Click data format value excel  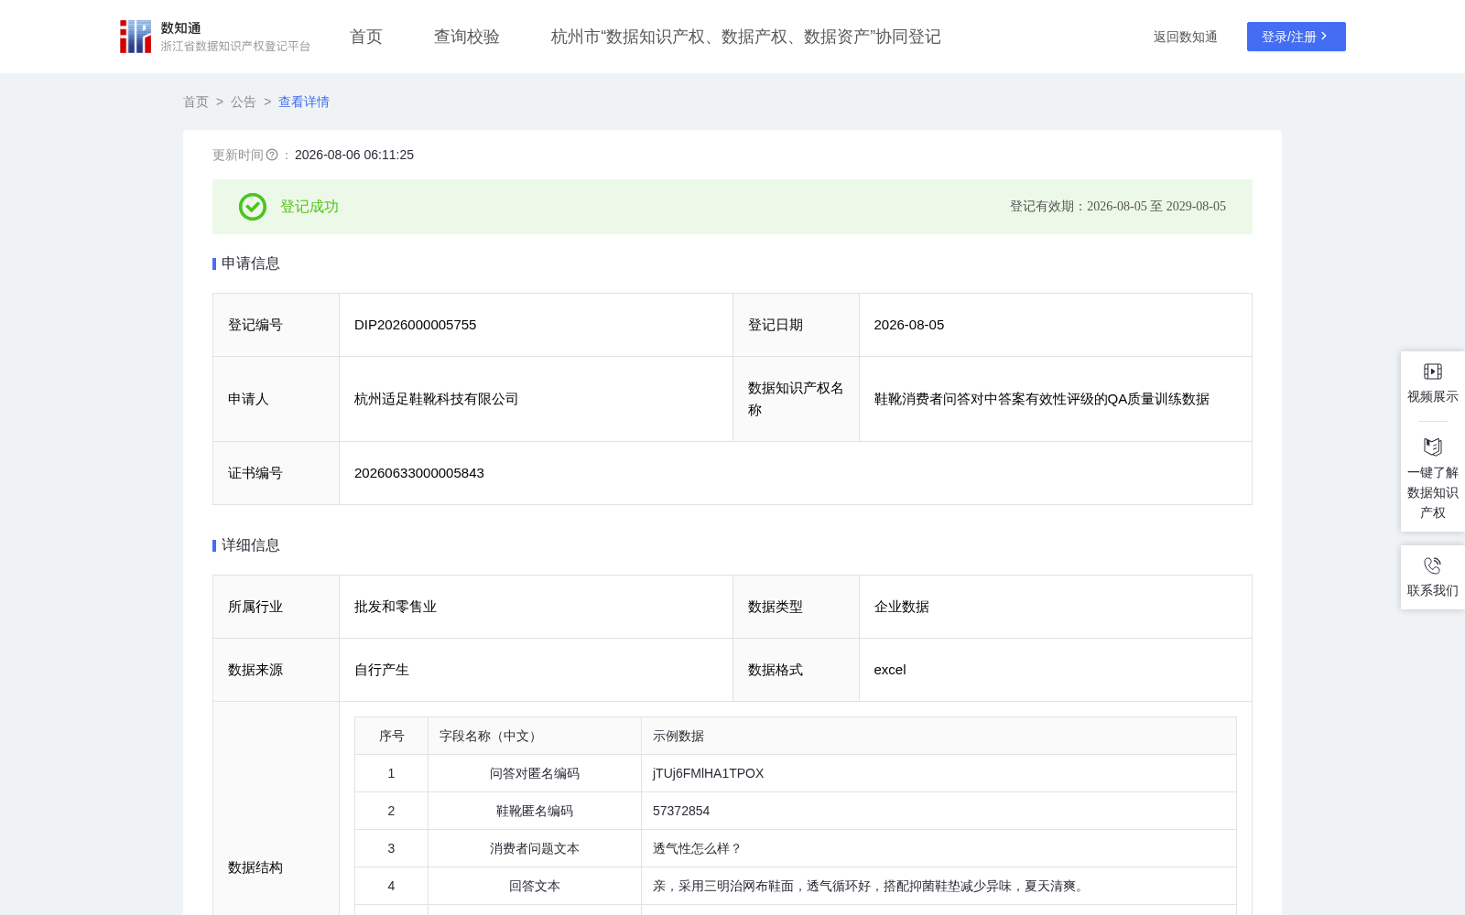pos(890,670)
